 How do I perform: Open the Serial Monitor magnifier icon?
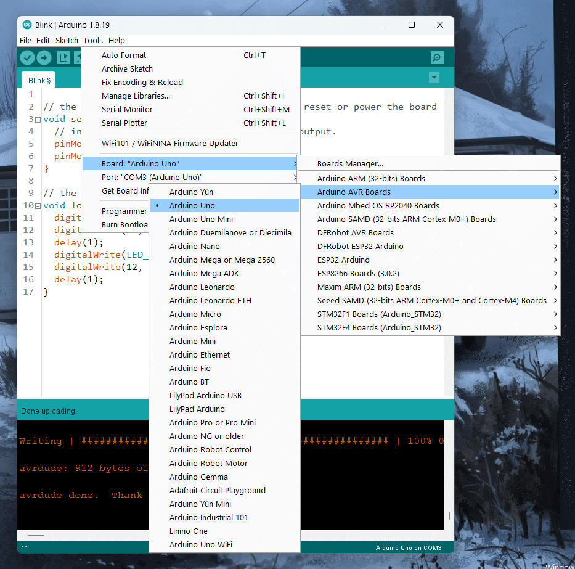[x=437, y=57]
